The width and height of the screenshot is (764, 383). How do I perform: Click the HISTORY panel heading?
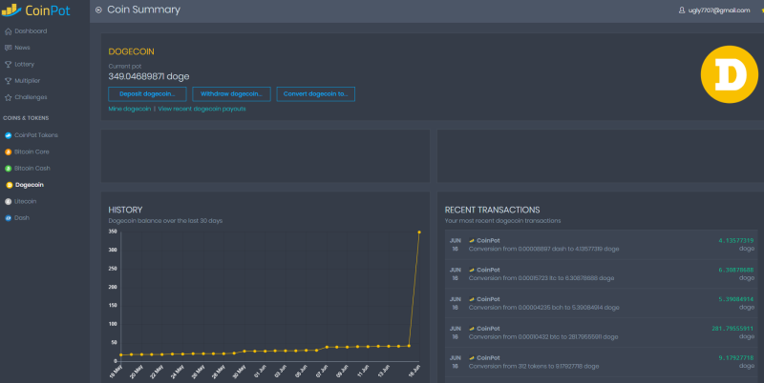pos(125,210)
